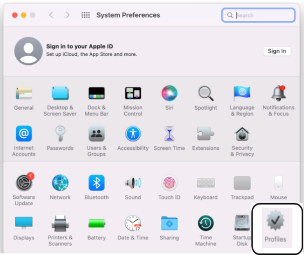Show all preferences via grid button

tap(86, 15)
